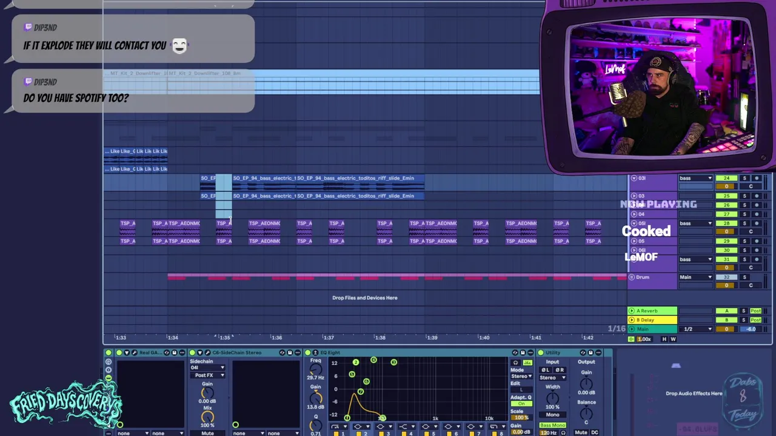
Task: Hot-swap the C6-SideChain Stereo preset
Action: pyautogui.click(x=282, y=352)
